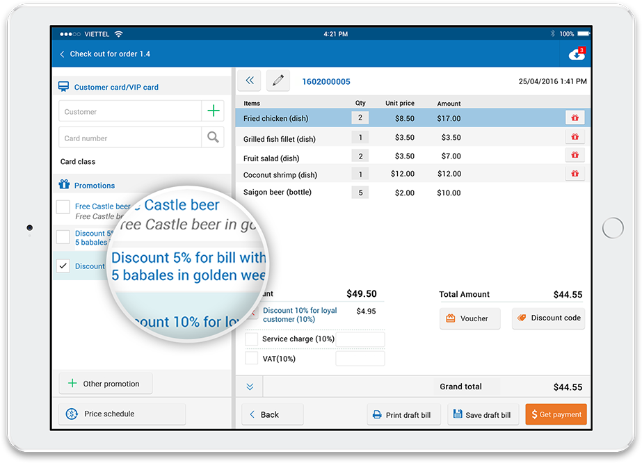The height and width of the screenshot is (463, 642).
Task: Select the Grilled fish fillet (dish) item
Action: (279, 139)
